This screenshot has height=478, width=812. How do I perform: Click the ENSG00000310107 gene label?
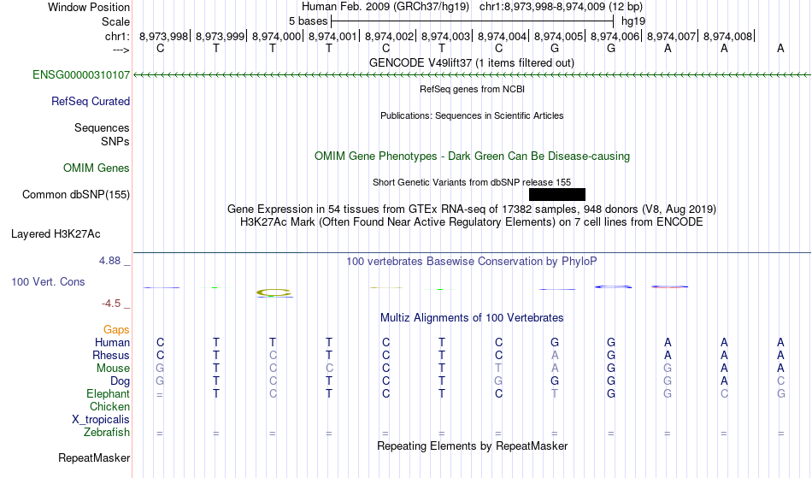(x=81, y=75)
